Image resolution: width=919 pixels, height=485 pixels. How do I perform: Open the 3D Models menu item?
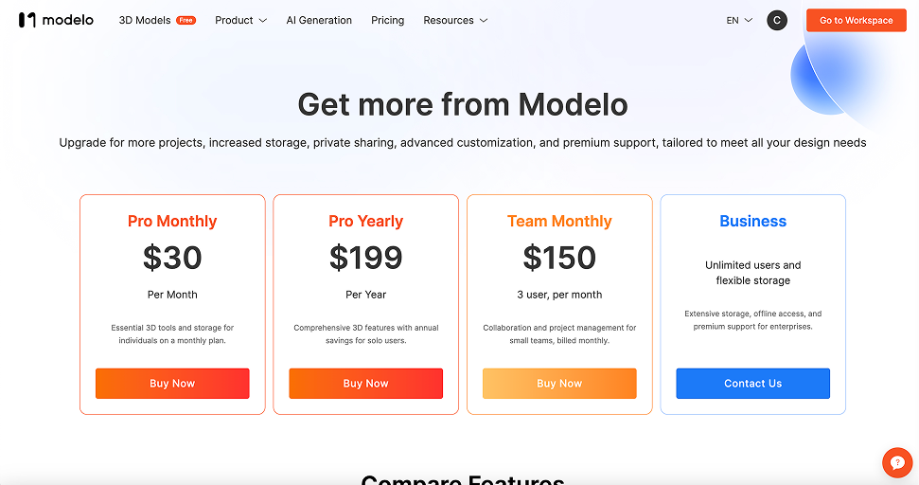coord(145,20)
